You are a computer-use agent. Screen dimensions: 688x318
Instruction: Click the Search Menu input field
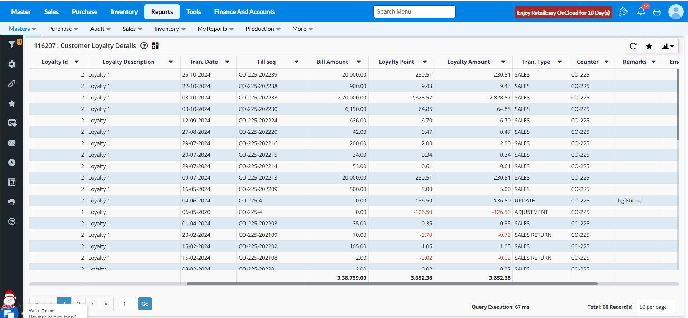click(414, 12)
